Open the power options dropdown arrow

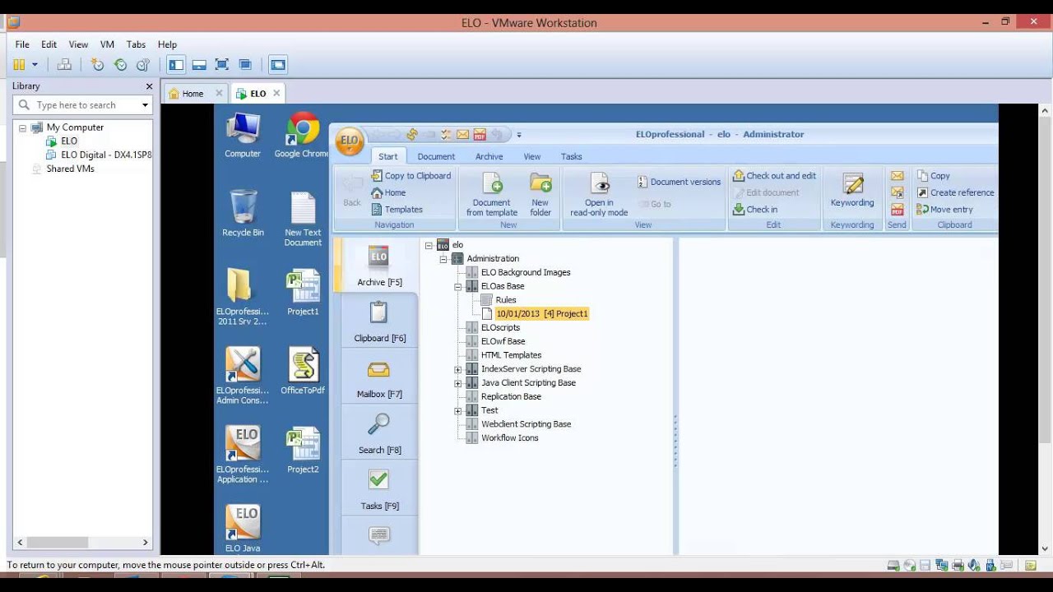point(35,64)
